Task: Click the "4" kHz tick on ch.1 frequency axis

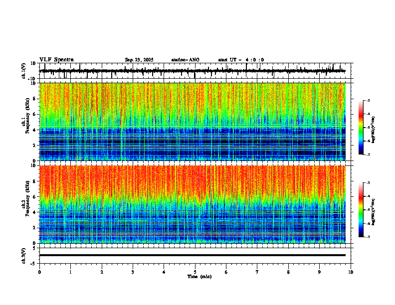Action: (x=34, y=130)
